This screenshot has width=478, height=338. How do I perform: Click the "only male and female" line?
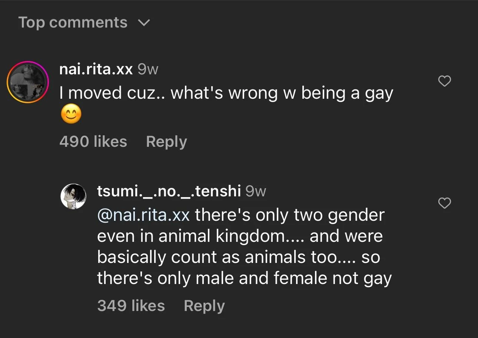coord(244,278)
